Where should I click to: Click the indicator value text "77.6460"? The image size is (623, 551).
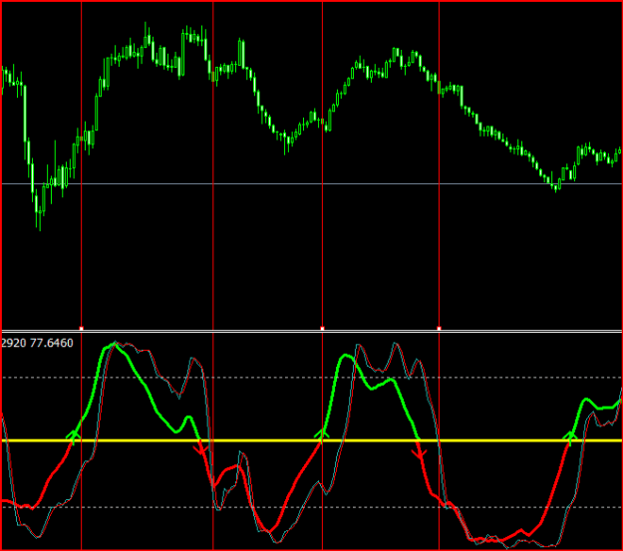51,343
